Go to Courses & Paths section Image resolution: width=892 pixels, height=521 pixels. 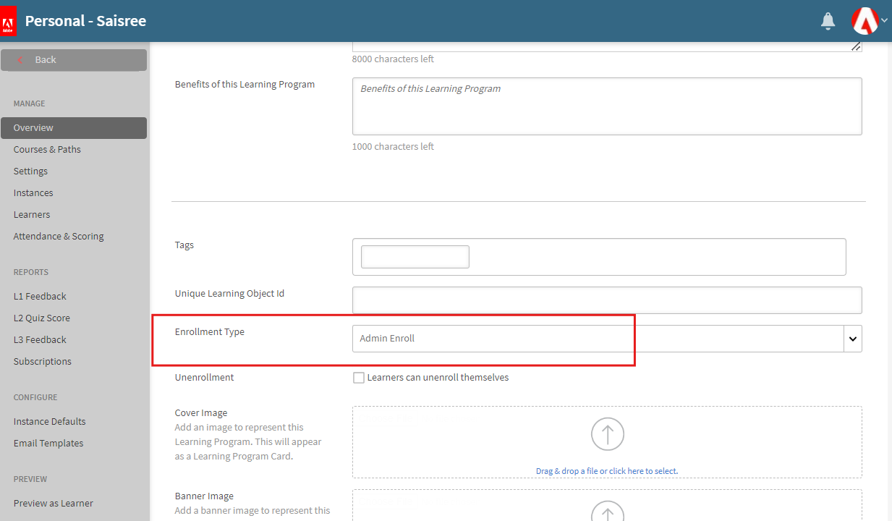(47, 150)
